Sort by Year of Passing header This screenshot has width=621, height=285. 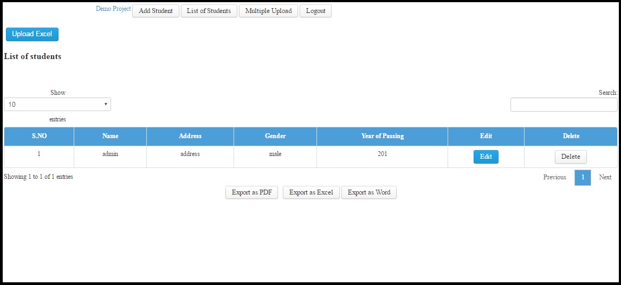(x=382, y=136)
